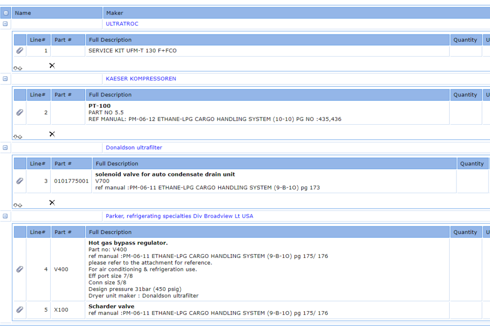Click the delete X under the ULTRATROC table
This screenshot has height=326, width=490.
[x=52, y=66]
